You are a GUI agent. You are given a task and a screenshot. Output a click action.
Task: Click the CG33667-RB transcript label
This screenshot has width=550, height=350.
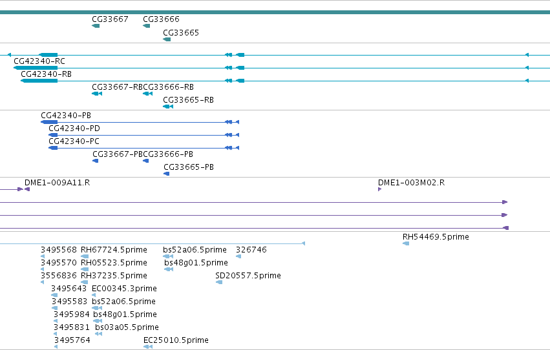coord(117,87)
